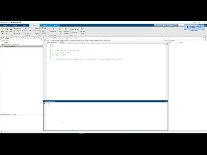This screenshot has height=155, width=207.
Task: Select the String_Substring.m editor tab
Action: point(52,42)
